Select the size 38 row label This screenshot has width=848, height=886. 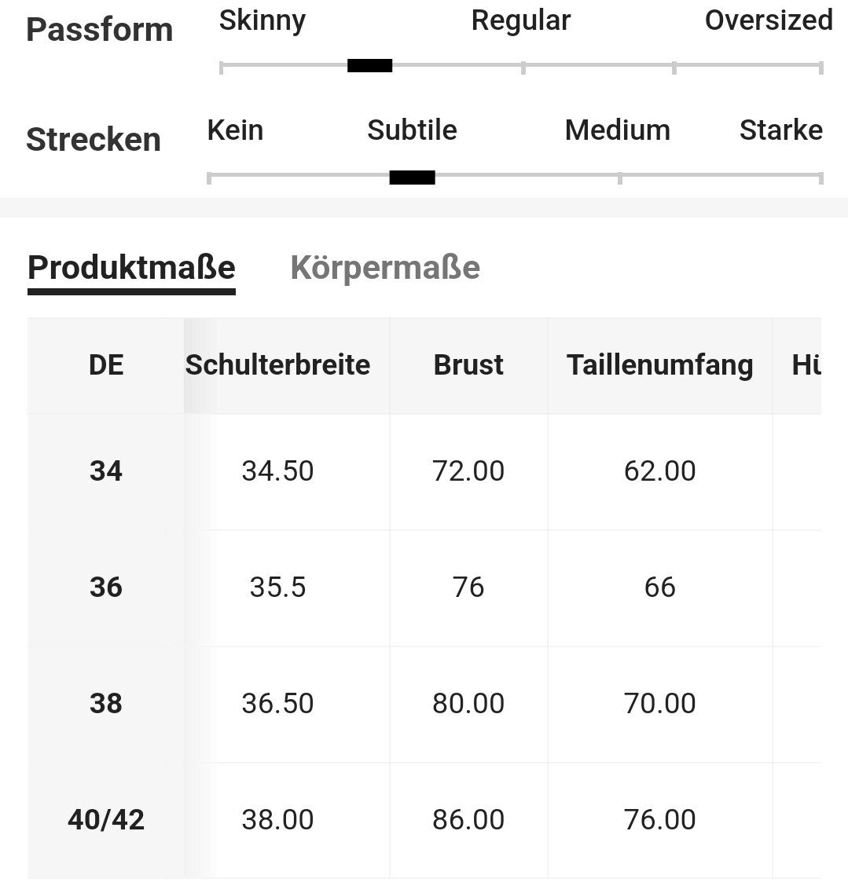(106, 704)
